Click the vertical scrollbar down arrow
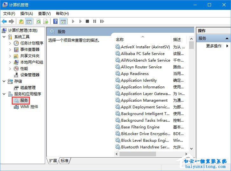Screen dimensions: 231x171 pyautogui.click(x=191, y=149)
